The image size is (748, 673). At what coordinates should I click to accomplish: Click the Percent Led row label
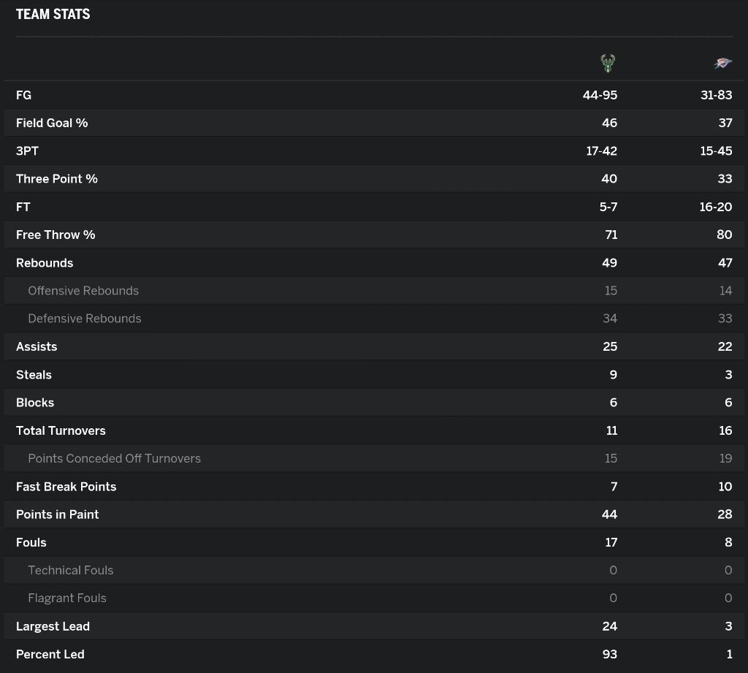tap(50, 654)
